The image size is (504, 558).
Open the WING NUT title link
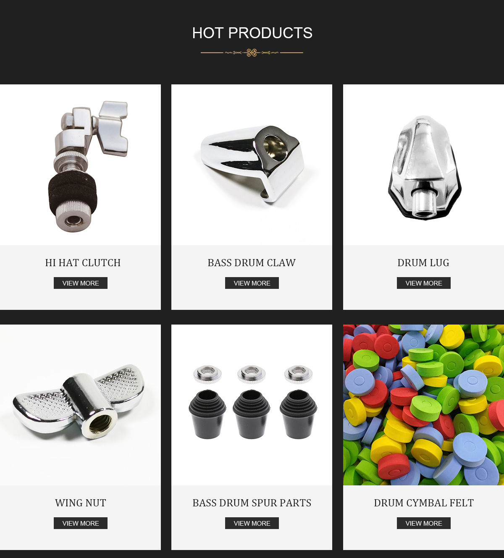[81, 503]
